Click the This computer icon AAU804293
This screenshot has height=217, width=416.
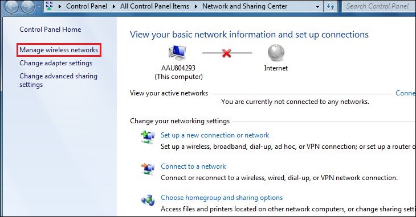pyautogui.click(x=177, y=53)
